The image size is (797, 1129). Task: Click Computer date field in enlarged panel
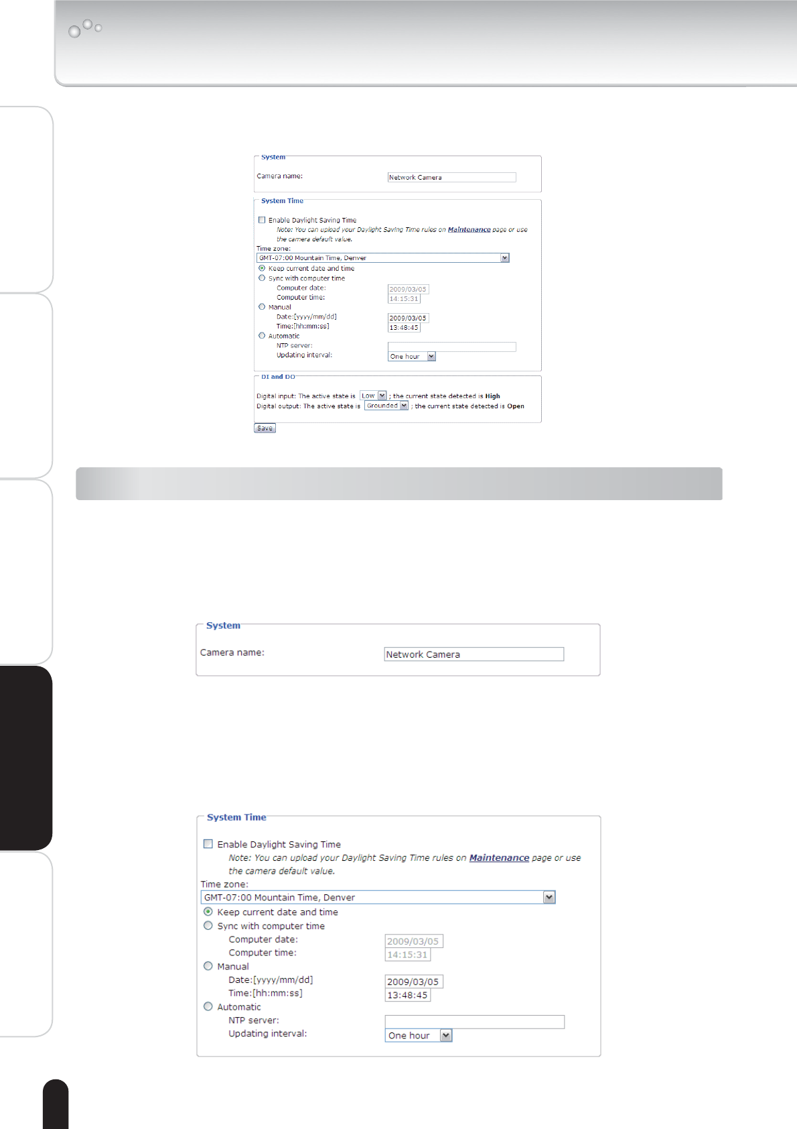pos(414,941)
